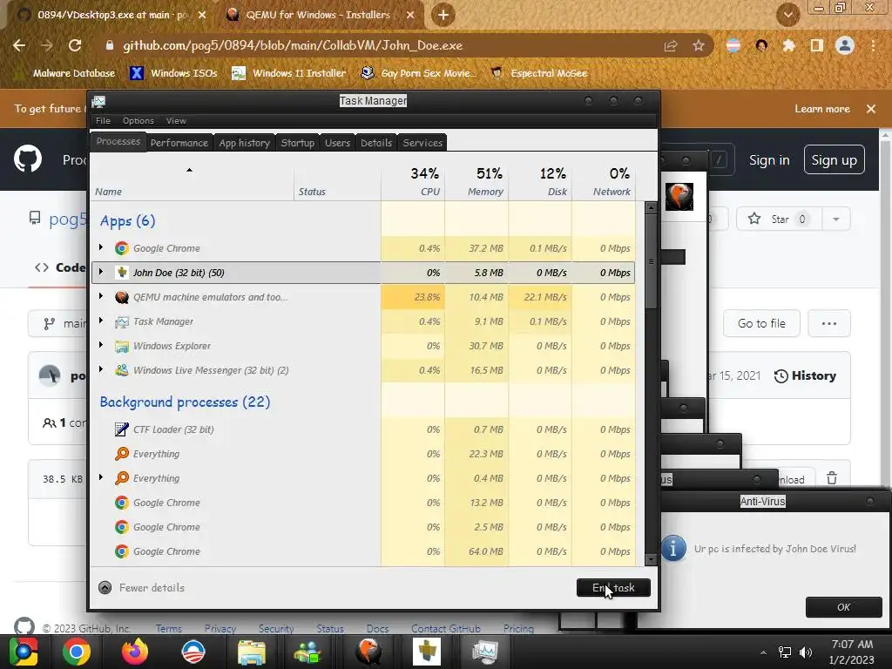
Task: Open the View menu in Task Manager
Action: 176,120
